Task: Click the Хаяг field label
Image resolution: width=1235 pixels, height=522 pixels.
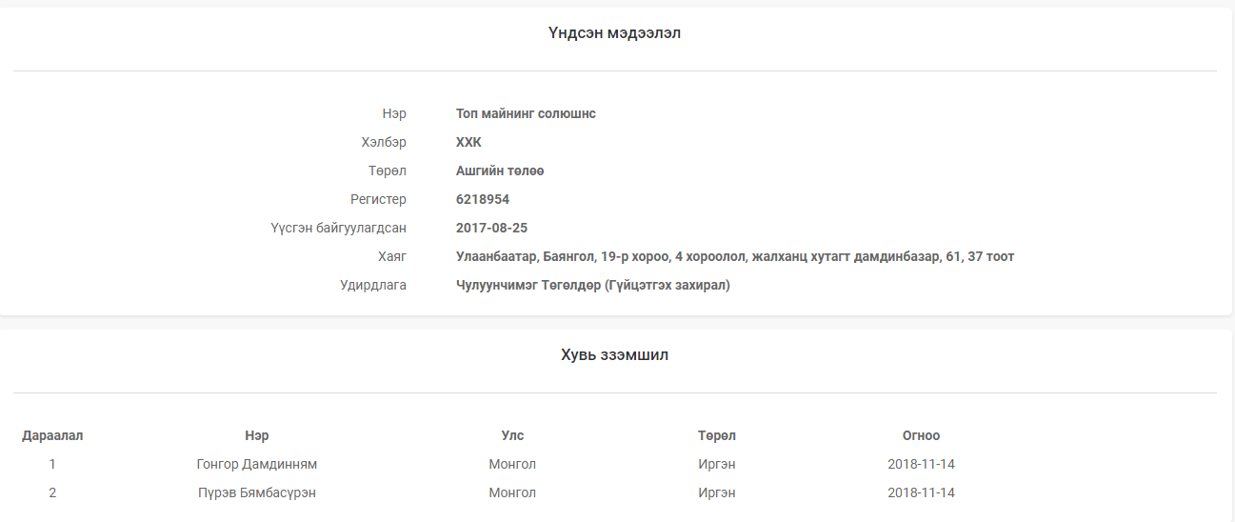Action: click(x=391, y=256)
